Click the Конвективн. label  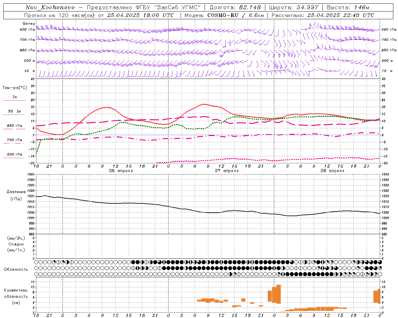[16, 290]
